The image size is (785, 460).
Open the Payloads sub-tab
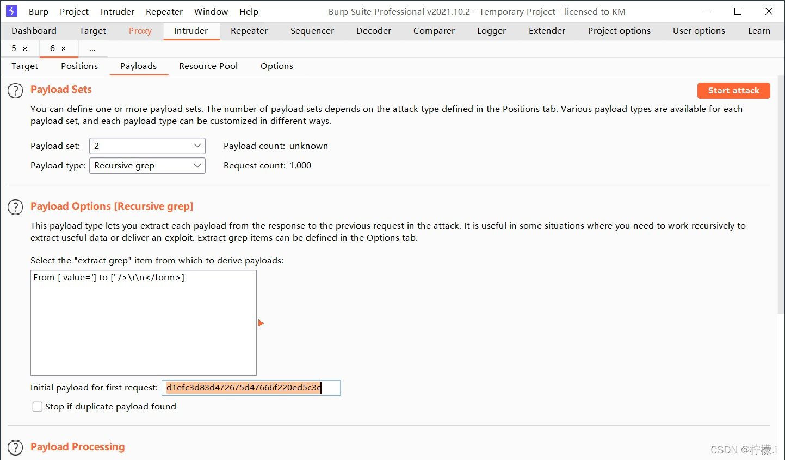139,66
